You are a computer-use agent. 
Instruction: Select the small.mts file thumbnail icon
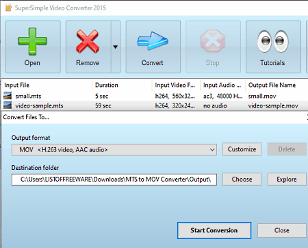pos(8,96)
